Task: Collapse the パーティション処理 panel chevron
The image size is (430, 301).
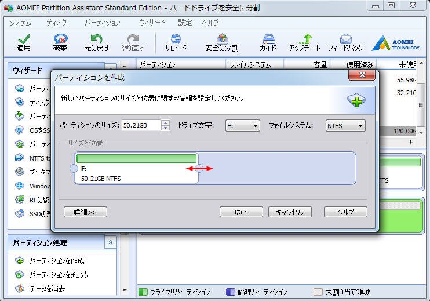Action: click(x=111, y=242)
